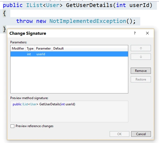Click NotImplementedException in the code editor
The width and height of the screenshot is (159, 143).
(x=88, y=21)
